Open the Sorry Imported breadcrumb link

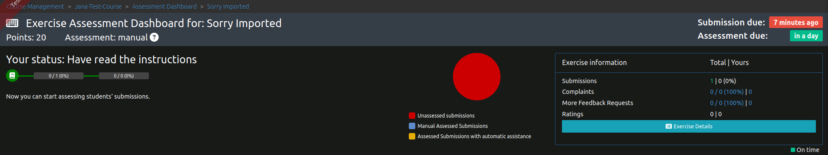pyautogui.click(x=228, y=6)
